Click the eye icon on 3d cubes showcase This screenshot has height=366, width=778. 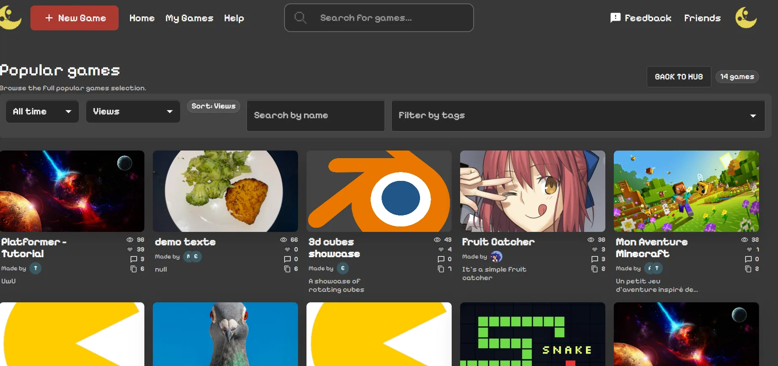coord(437,240)
